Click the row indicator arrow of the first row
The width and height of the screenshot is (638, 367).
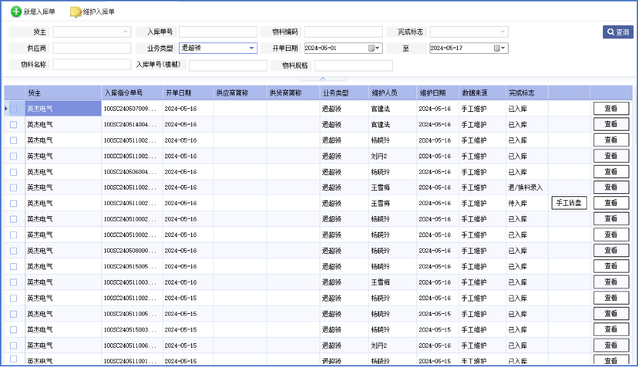tap(6, 109)
